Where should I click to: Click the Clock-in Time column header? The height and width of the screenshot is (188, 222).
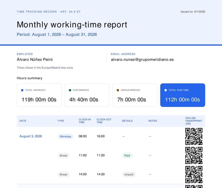85,121
